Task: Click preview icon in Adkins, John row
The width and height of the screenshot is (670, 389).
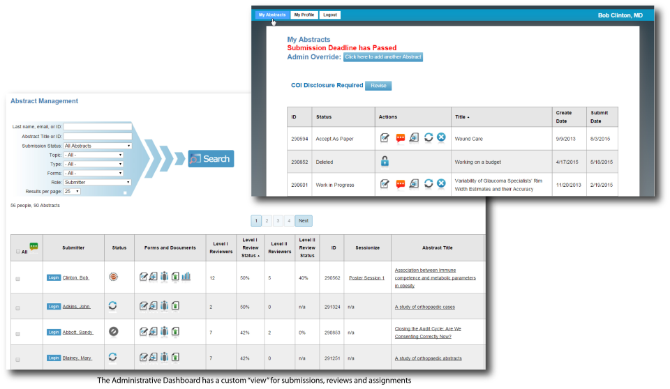Action: (x=153, y=306)
